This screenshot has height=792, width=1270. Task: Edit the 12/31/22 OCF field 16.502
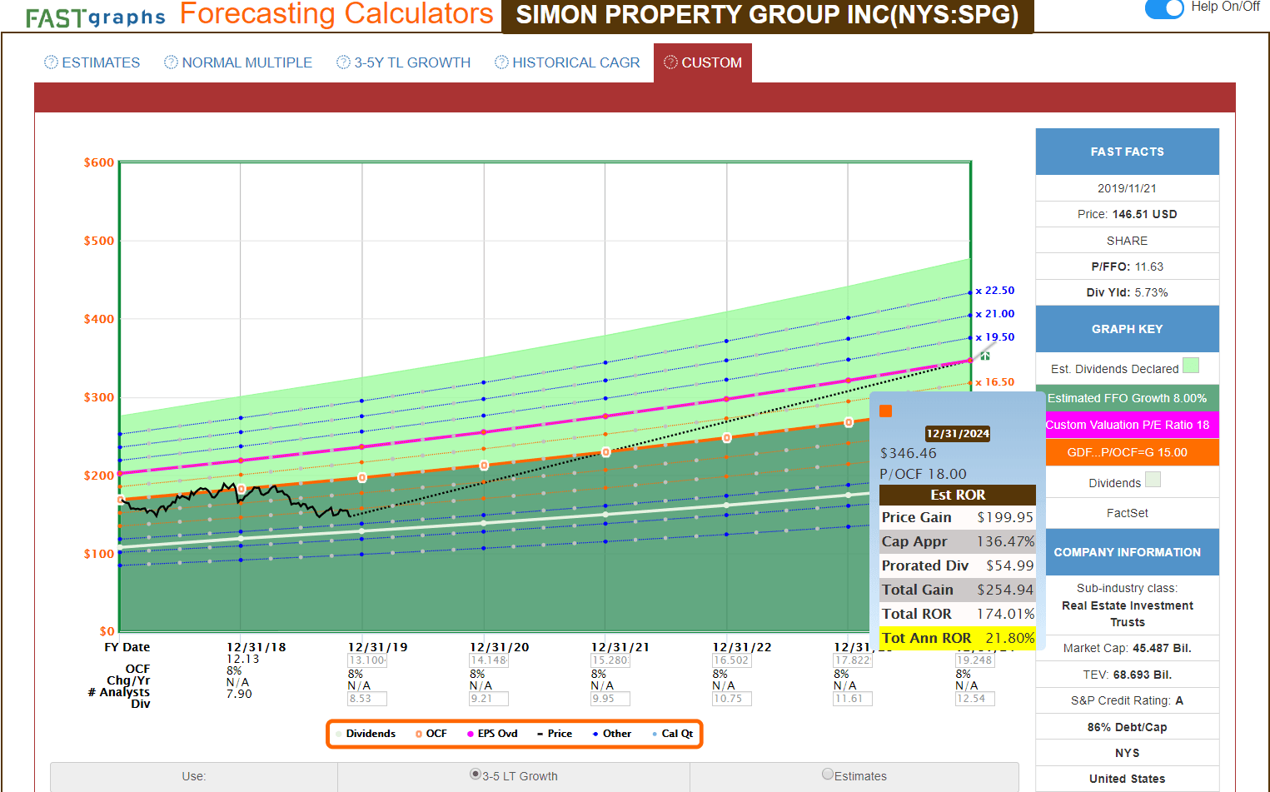[731, 660]
